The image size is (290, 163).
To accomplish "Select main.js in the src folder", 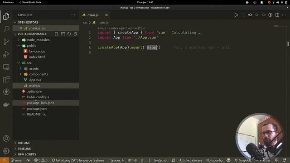I will [46, 86].
